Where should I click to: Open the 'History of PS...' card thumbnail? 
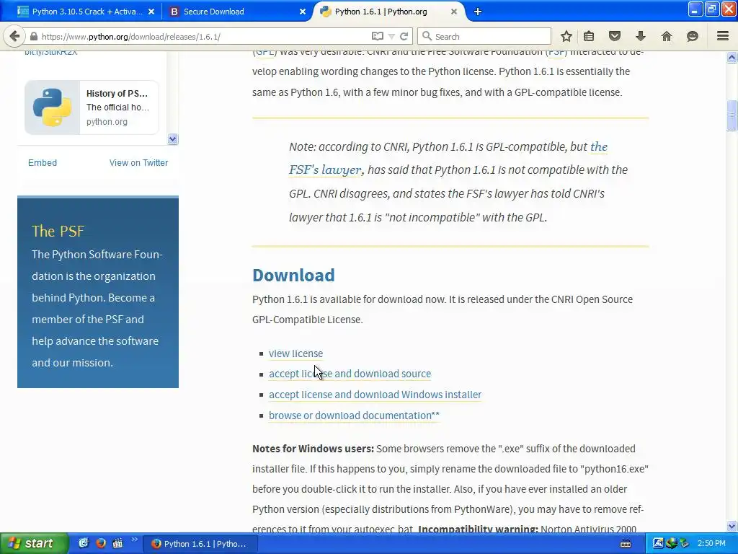[x=52, y=107]
